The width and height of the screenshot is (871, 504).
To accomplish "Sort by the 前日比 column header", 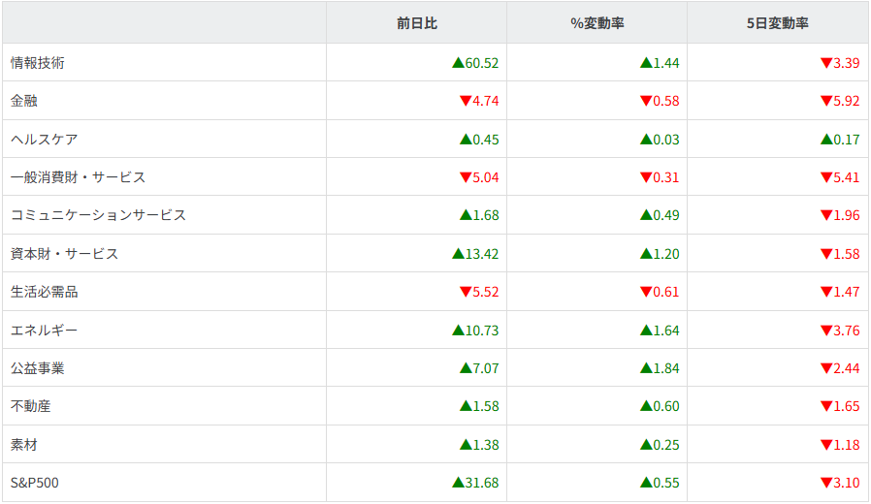I will pyautogui.click(x=416, y=23).
